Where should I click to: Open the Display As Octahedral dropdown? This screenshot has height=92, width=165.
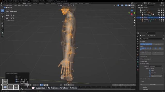pyautogui.click(x=155, y=66)
